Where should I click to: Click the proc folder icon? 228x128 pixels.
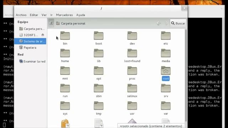[132, 71]
